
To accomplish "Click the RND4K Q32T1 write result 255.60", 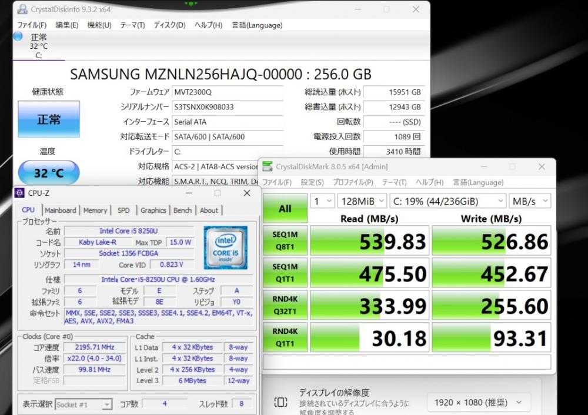I will click(491, 305).
